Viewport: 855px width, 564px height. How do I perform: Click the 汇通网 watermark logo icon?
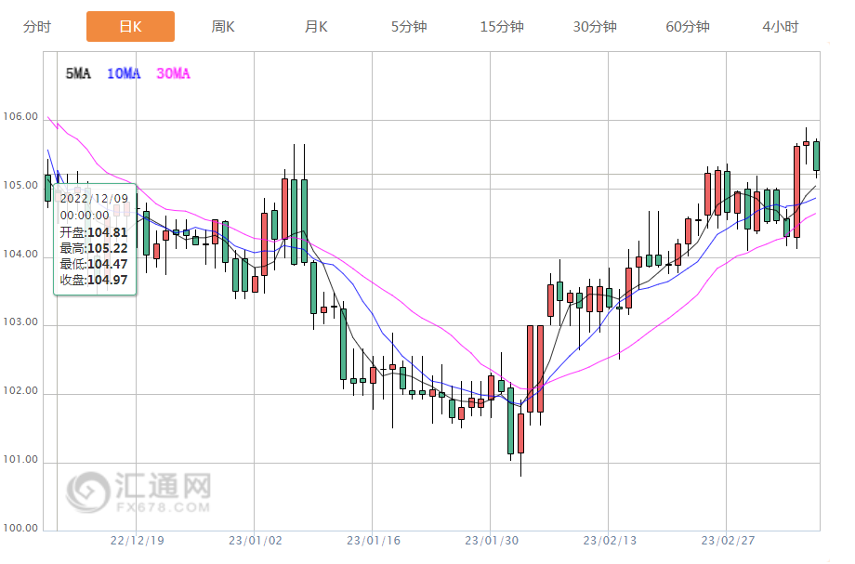click(86, 492)
